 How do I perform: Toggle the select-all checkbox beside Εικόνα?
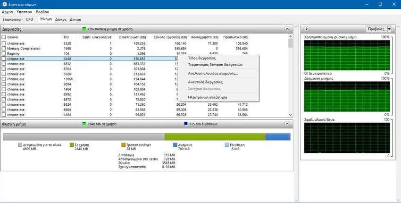4,37
